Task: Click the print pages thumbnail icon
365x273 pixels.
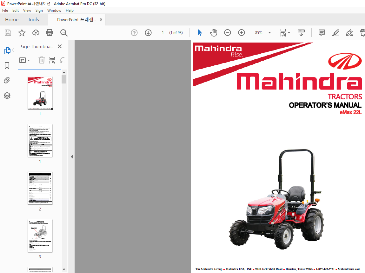Action: (x=52, y=60)
